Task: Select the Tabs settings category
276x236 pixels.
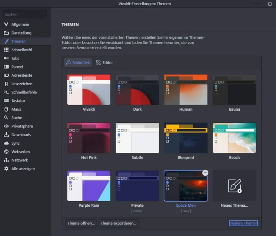Action: [25, 58]
